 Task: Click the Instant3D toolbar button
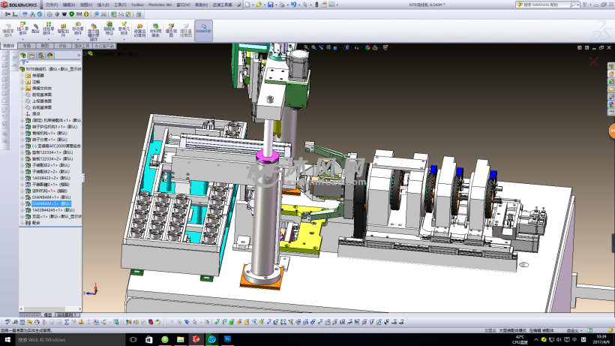pyautogui.click(x=203, y=29)
